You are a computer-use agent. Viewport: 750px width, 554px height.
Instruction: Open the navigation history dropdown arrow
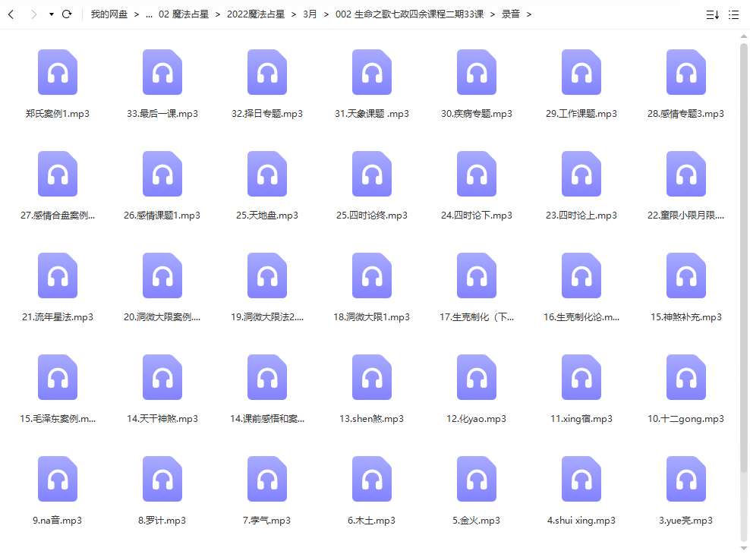[51, 14]
